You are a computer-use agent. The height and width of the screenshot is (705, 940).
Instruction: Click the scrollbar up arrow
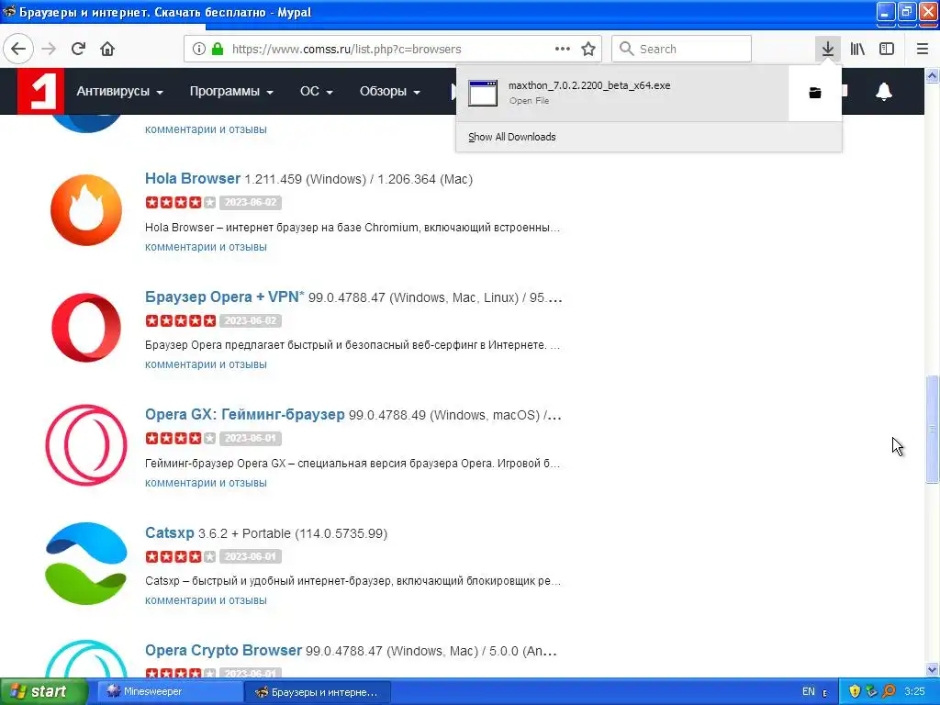[932, 75]
